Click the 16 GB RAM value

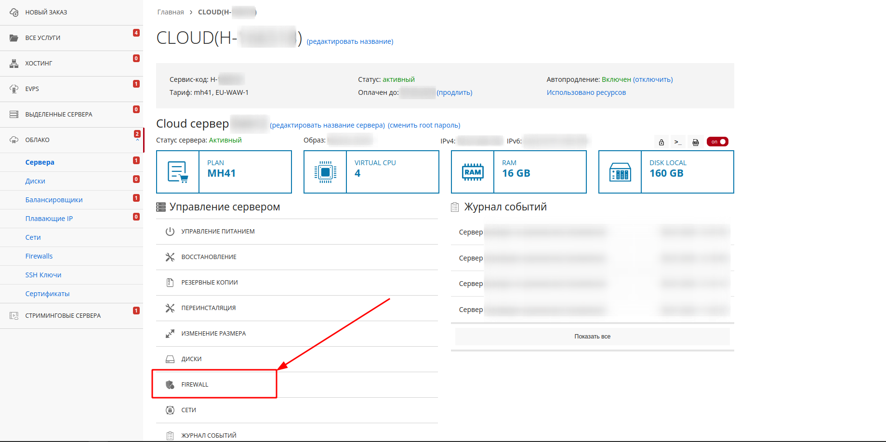[516, 173]
